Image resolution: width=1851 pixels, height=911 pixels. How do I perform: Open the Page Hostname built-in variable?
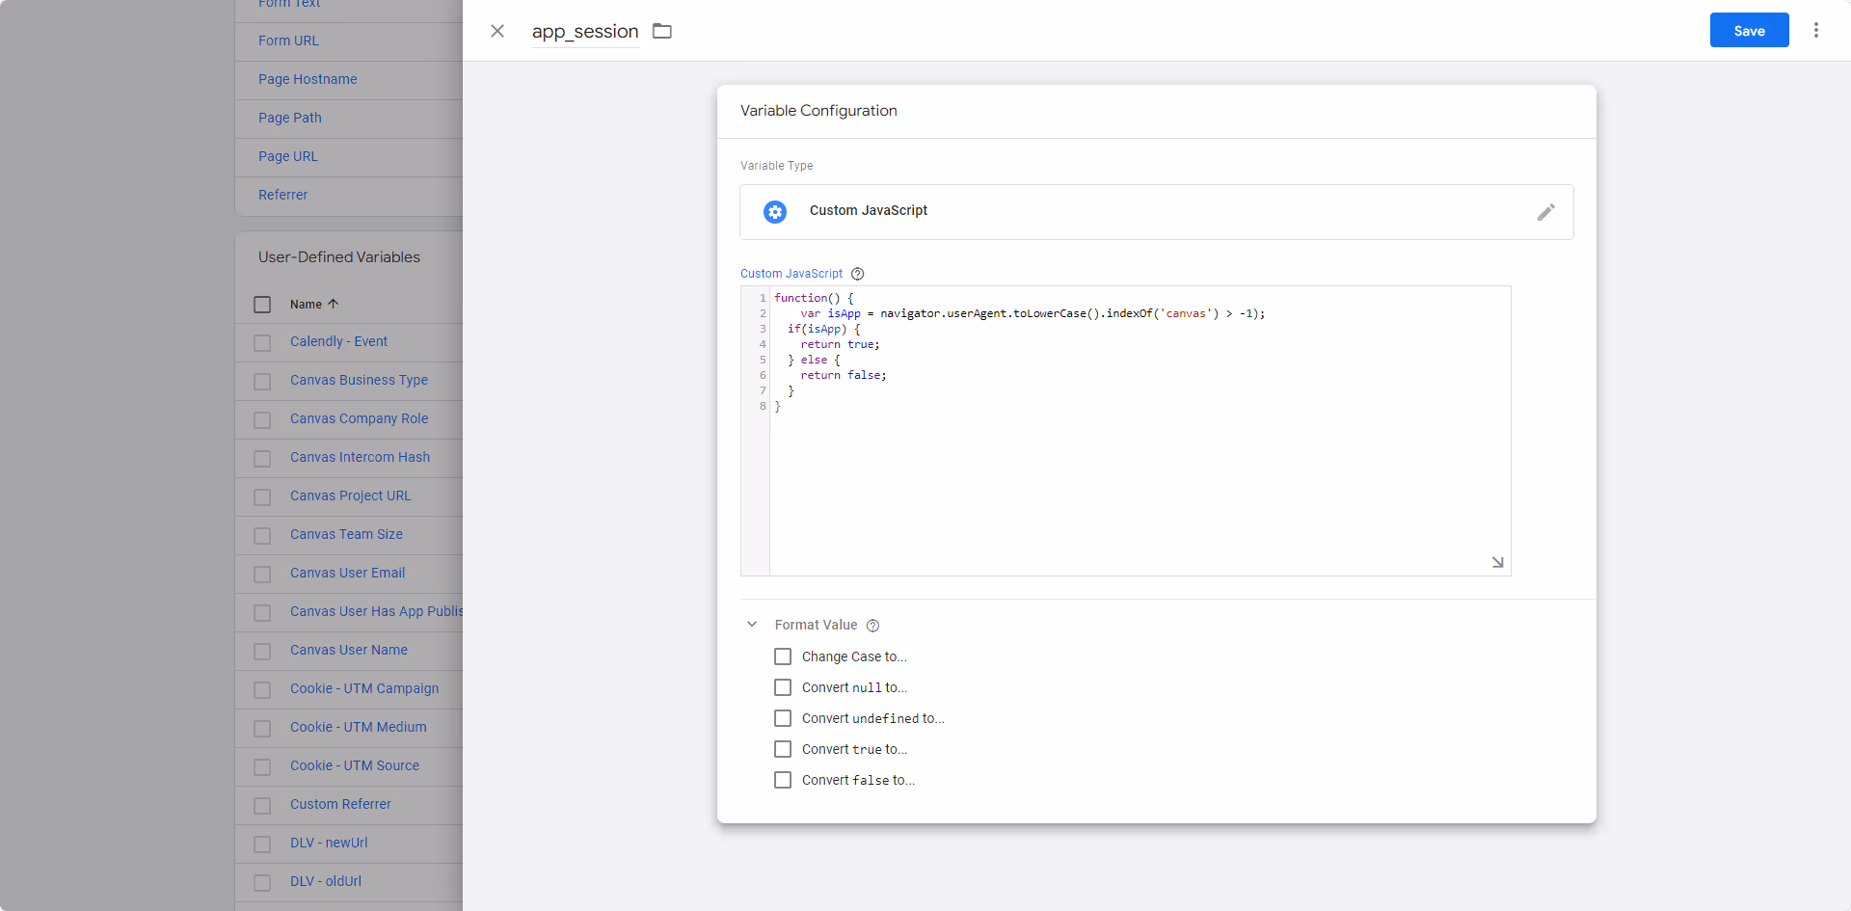pyautogui.click(x=308, y=79)
